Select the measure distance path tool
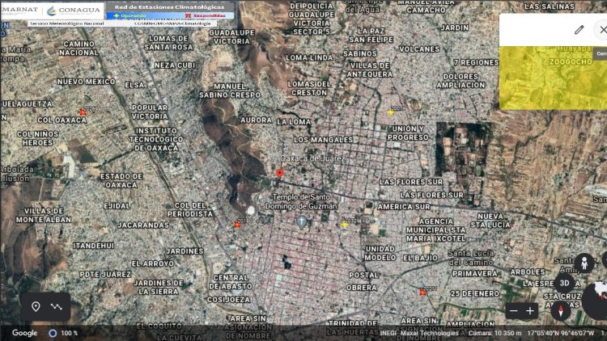The width and height of the screenshot is (607, 341). point(57,306)
